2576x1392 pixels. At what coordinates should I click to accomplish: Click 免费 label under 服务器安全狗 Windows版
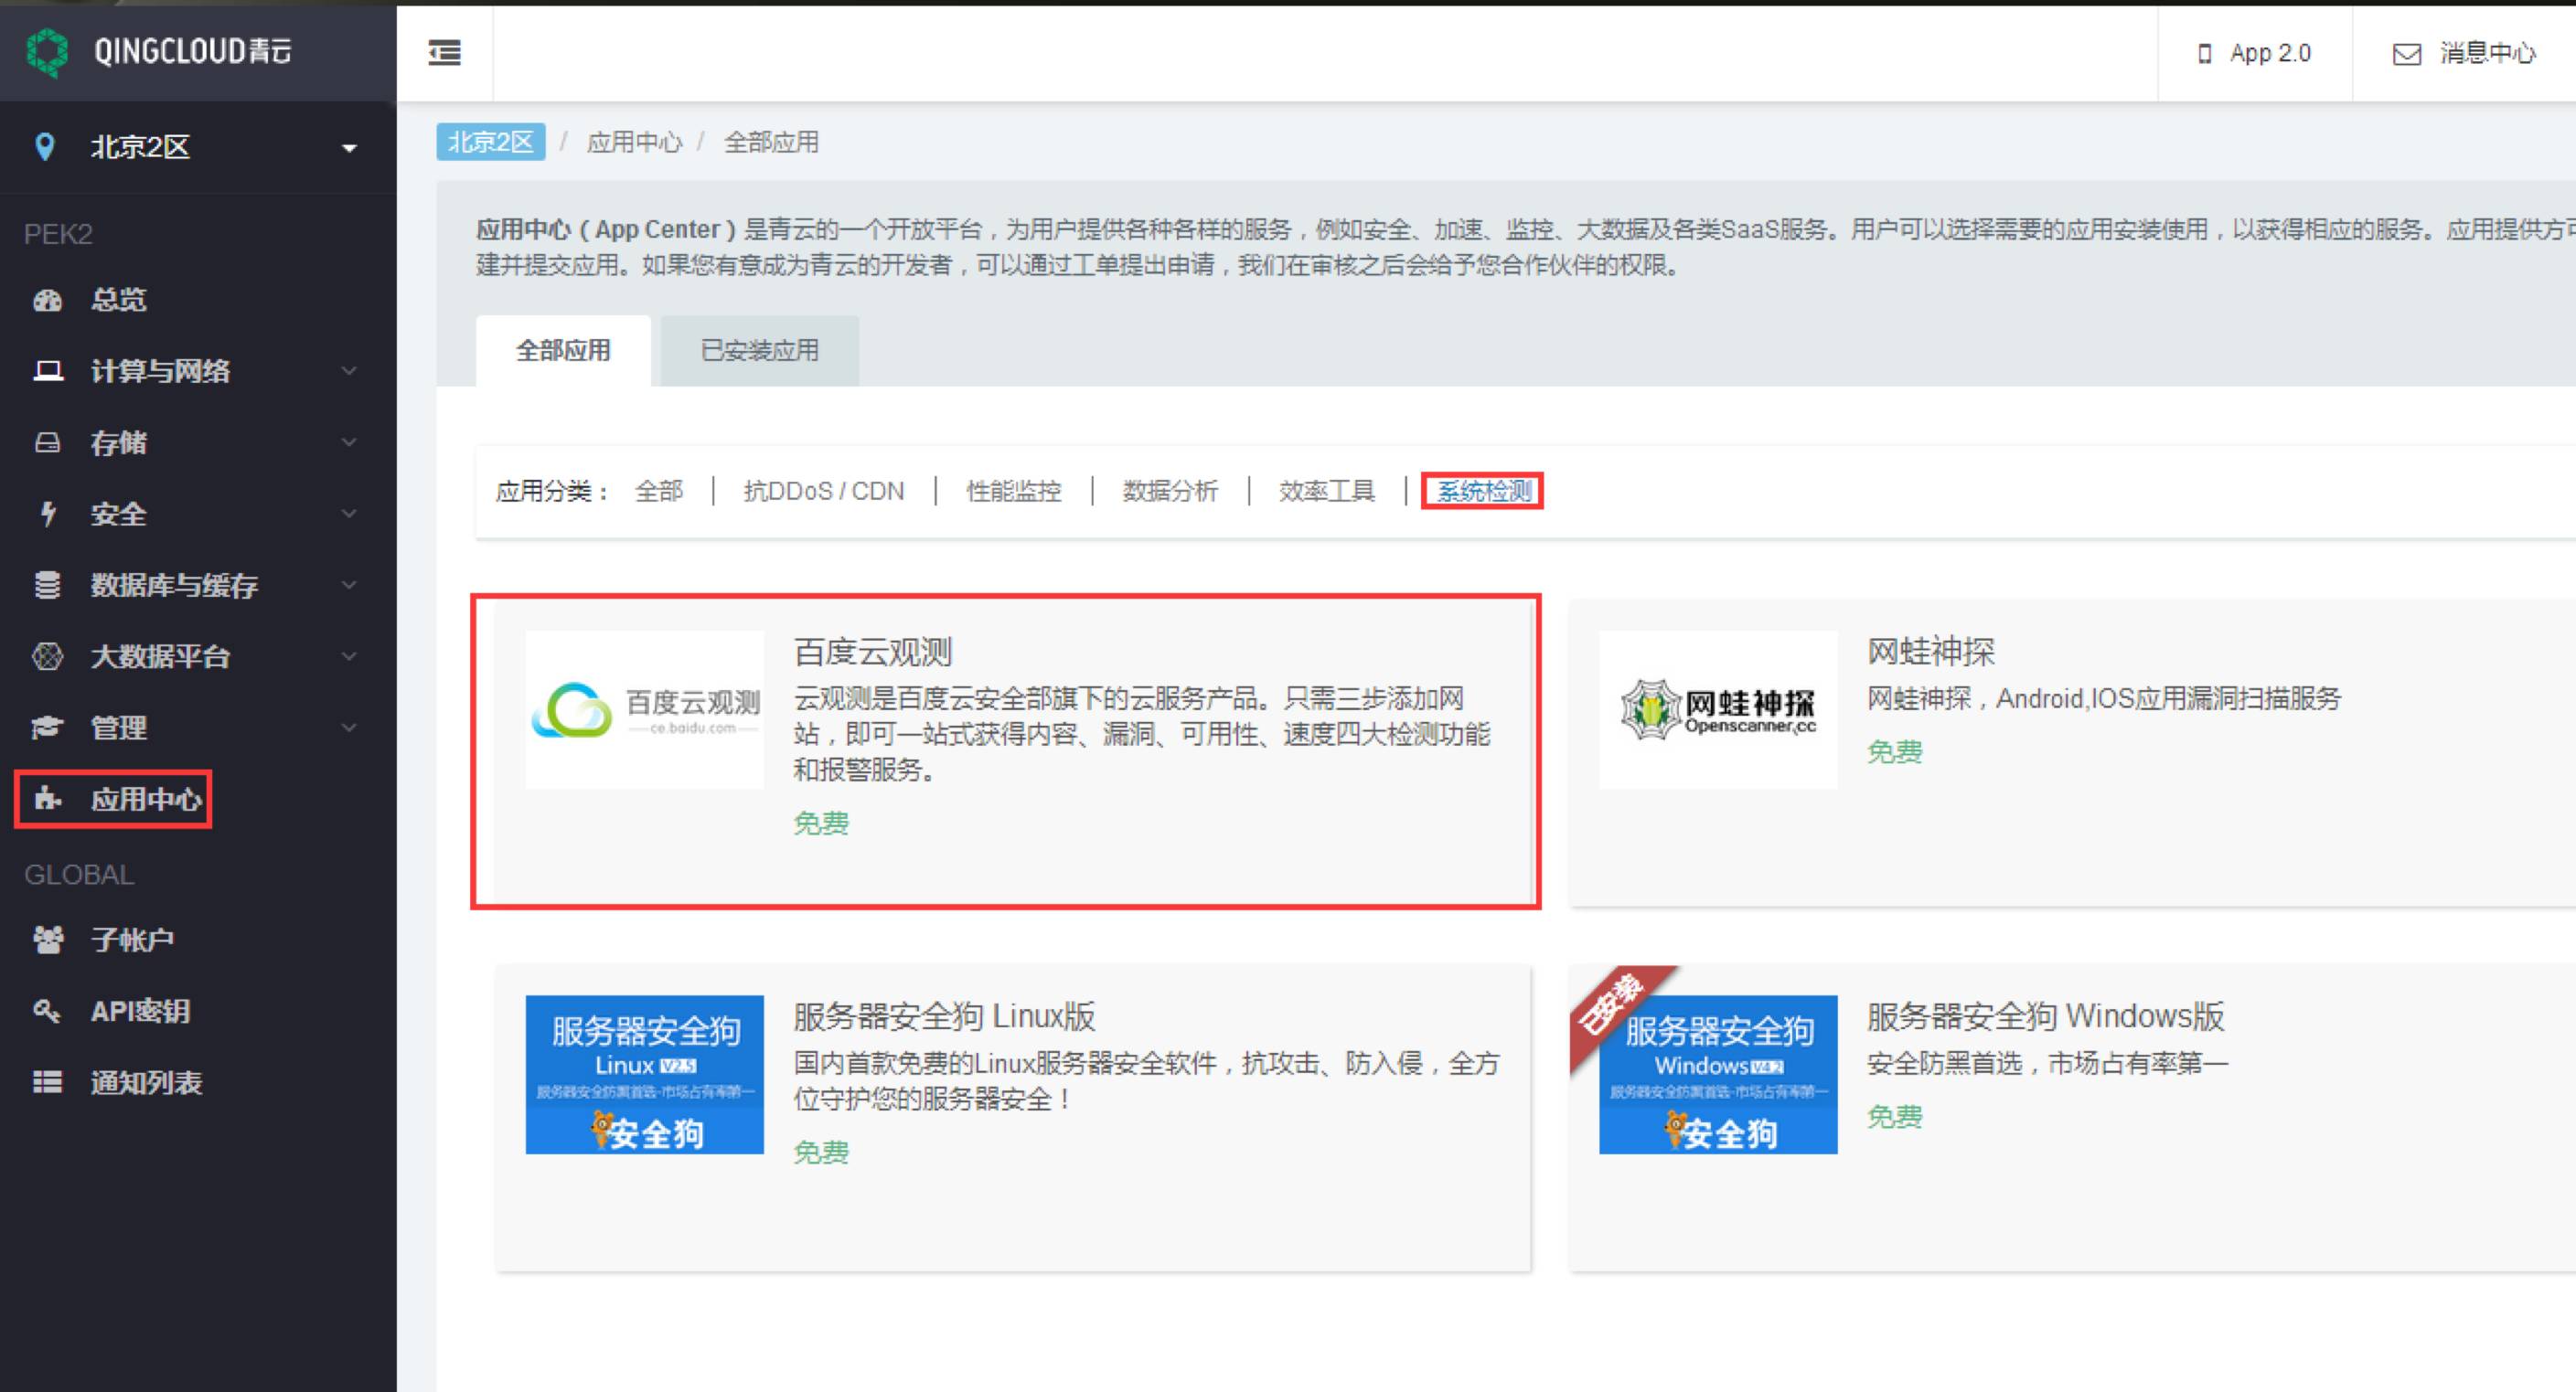click(x=1894, y=1116)
